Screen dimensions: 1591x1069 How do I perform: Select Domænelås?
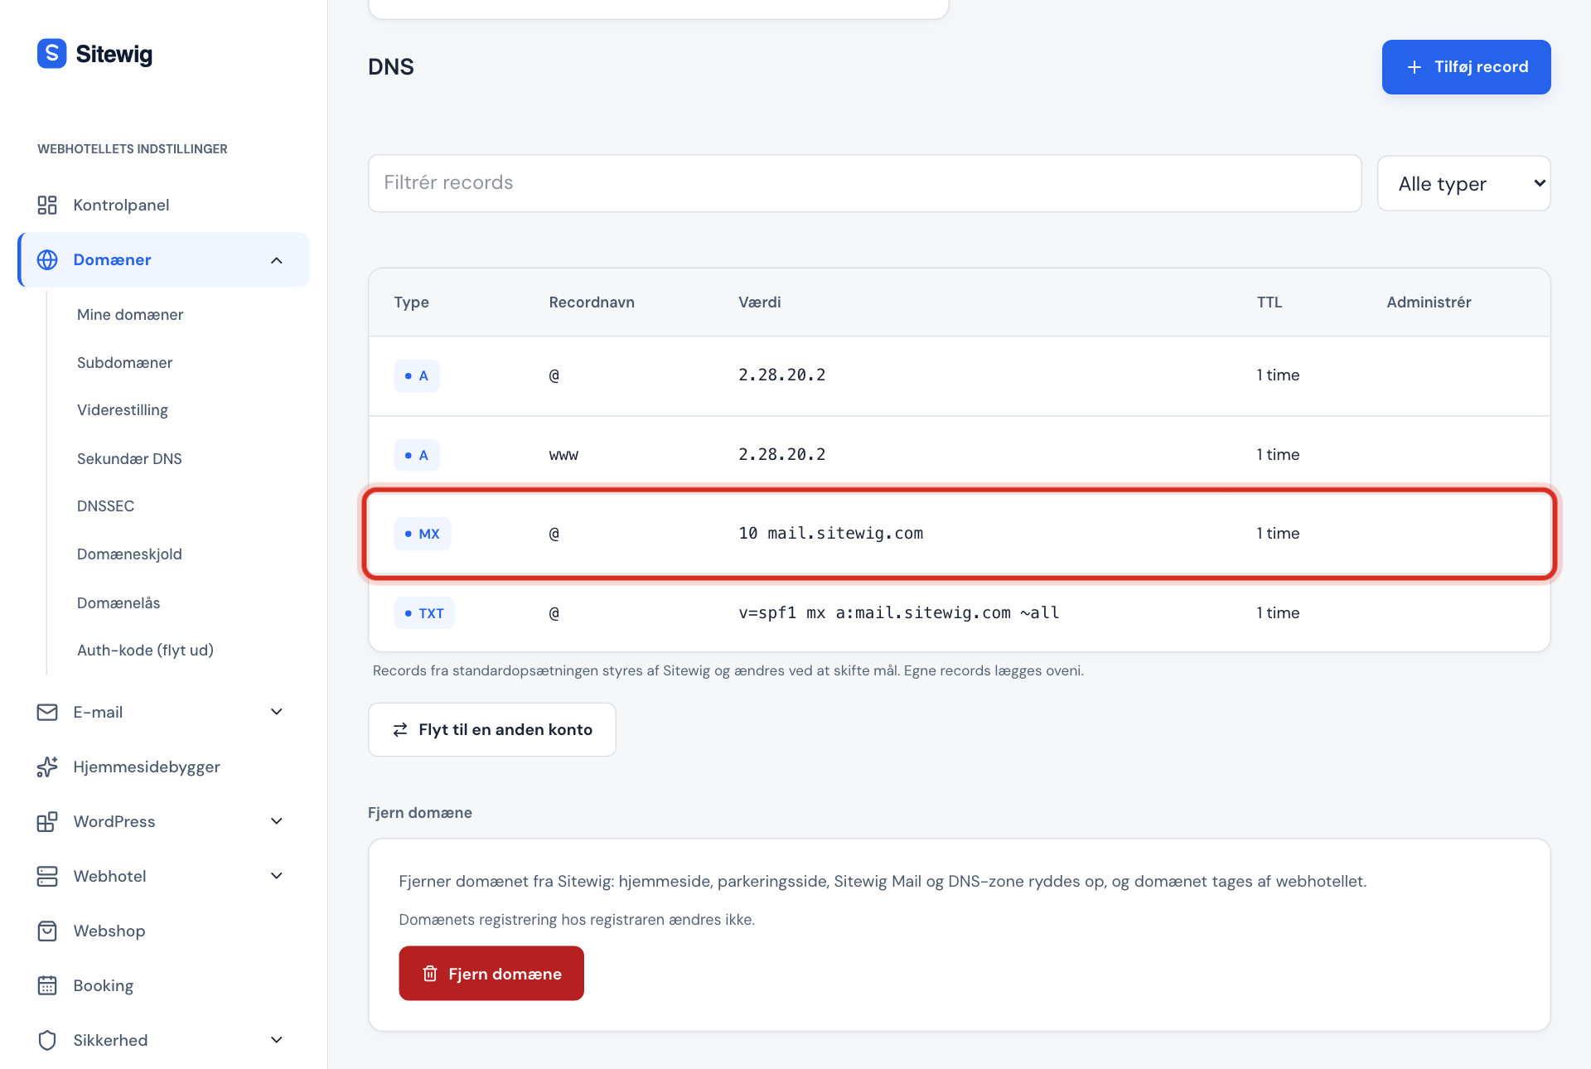pos(118,603)
